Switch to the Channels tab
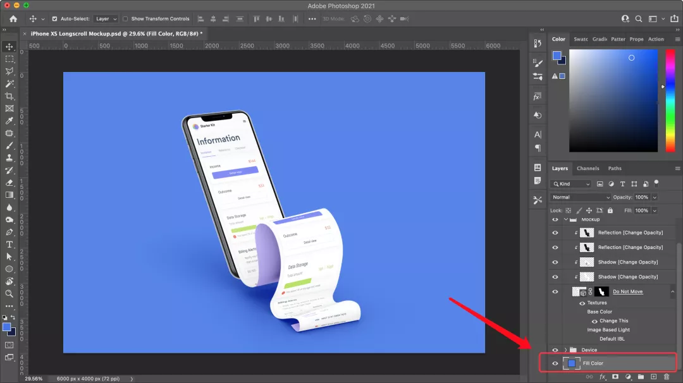 tap(588, 168)
